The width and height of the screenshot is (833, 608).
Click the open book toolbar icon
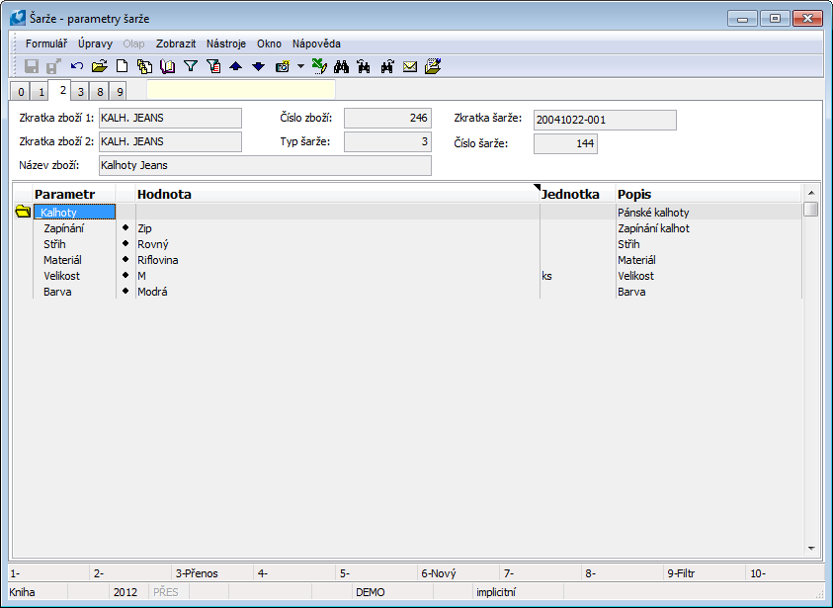167,67
